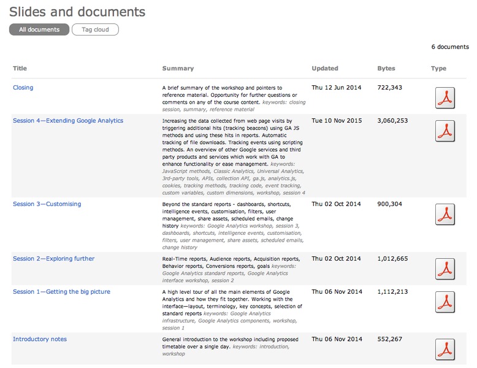This screenshot has height=368, width=477.
Task: Open Session 2—Exploring further link
Action: pyautogui.click(x=54, y=259)
